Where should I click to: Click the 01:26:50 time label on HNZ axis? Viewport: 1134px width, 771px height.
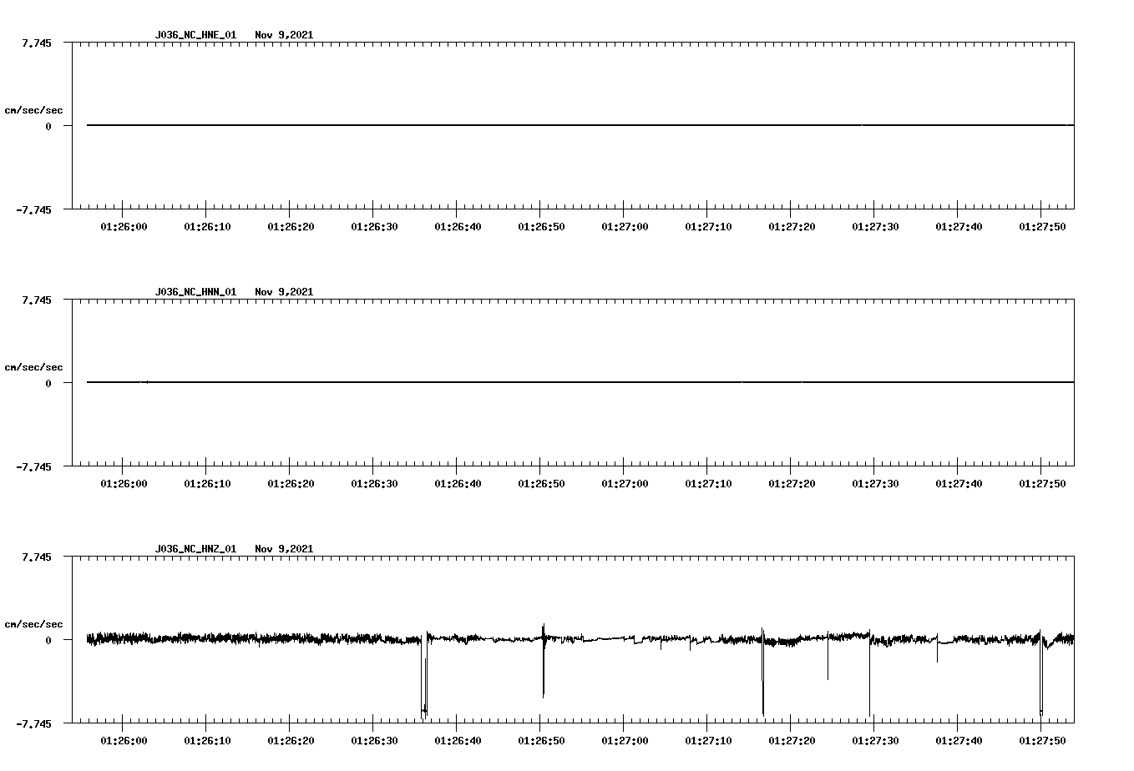pos(541,741)
